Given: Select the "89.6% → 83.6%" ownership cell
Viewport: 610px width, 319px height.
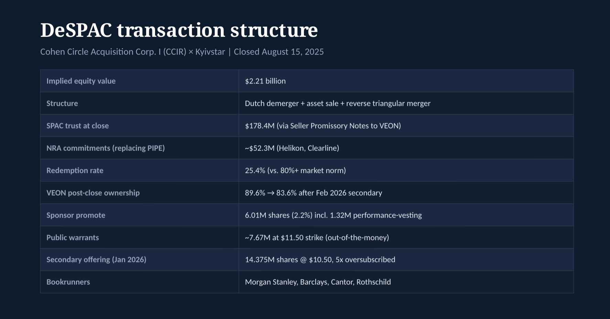Looking at the screenshot, I should click(x=313, y=193).
